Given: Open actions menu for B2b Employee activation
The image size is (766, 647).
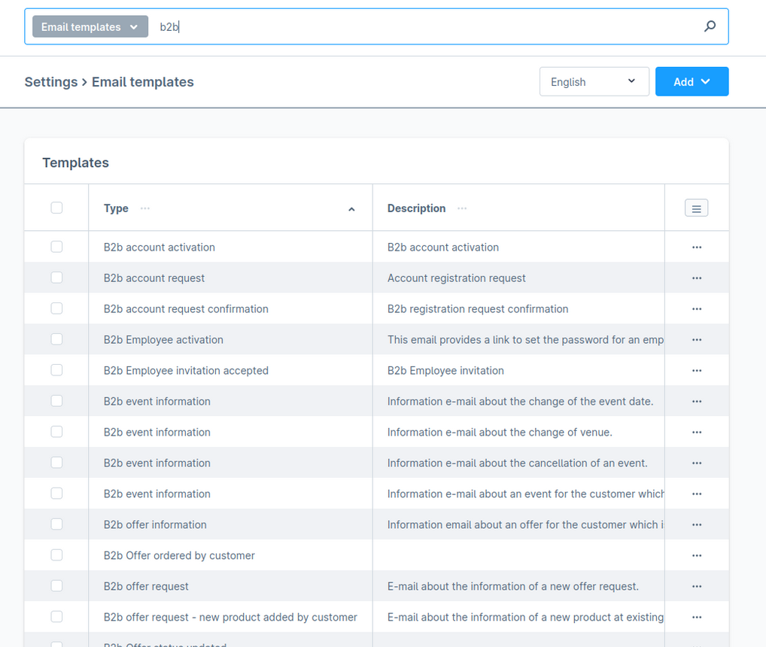Looking at the screenshot, I should click(x=696, y=340).
